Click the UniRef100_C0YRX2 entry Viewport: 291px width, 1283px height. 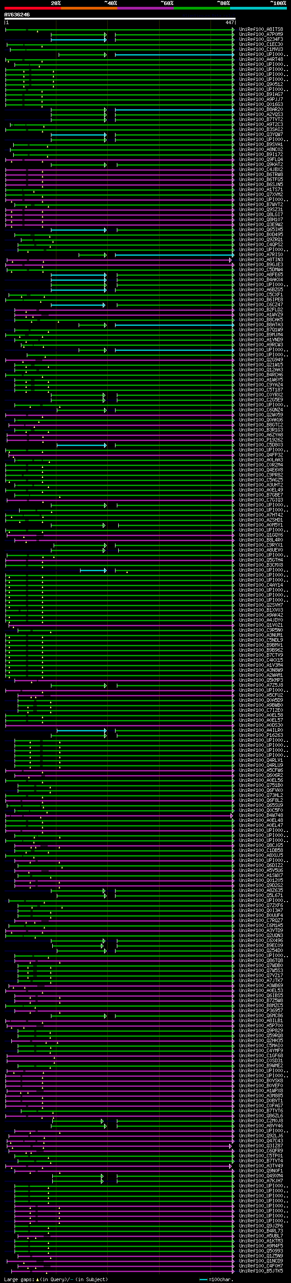(x=261, y=395)
